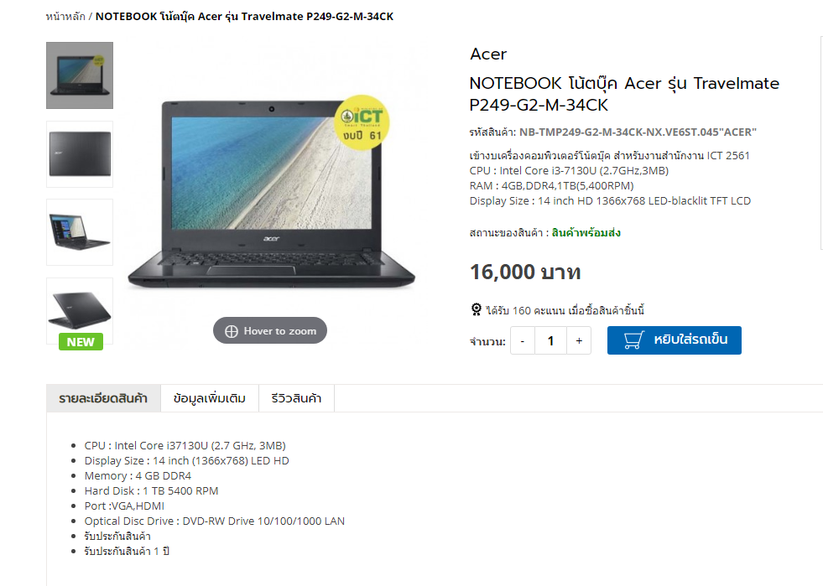The height and width of the screenshot is (586, 823).
Task: Select the closed-lid laptop thumbnail
Action: (x=80, y=154)
